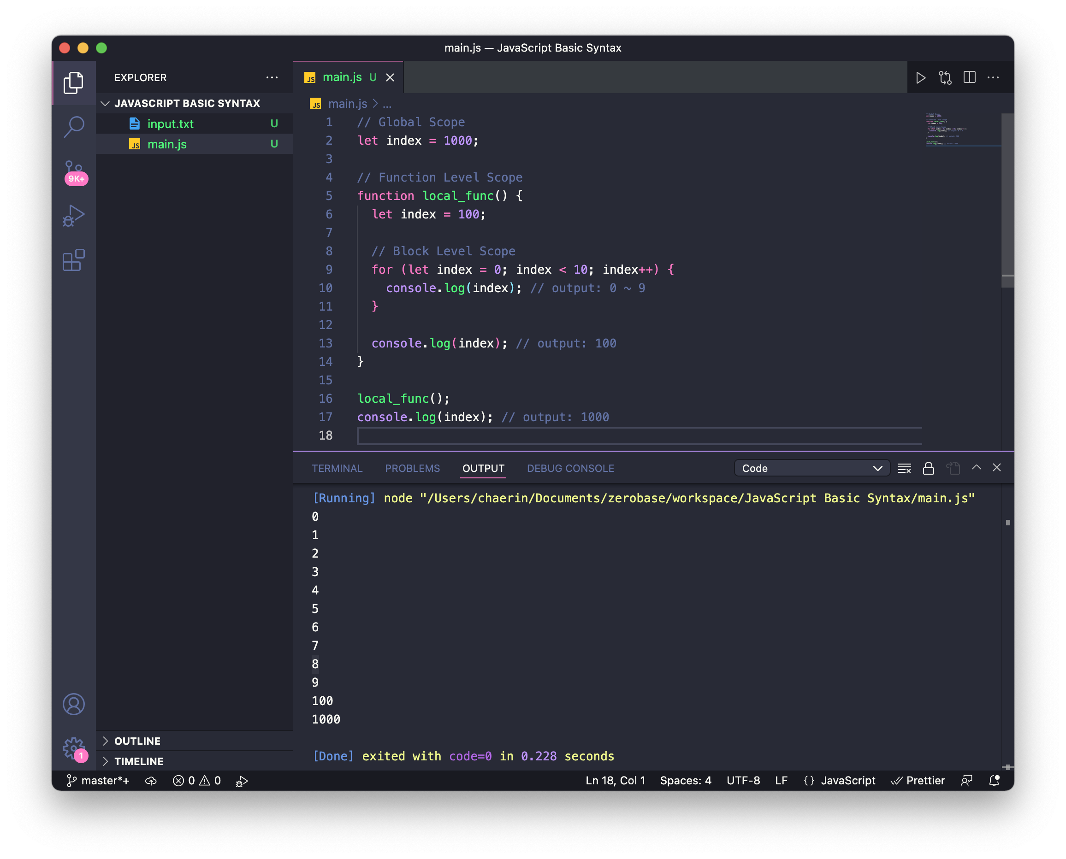Split the editor to the right
The image size is (1066, 859).
(969, 78)
